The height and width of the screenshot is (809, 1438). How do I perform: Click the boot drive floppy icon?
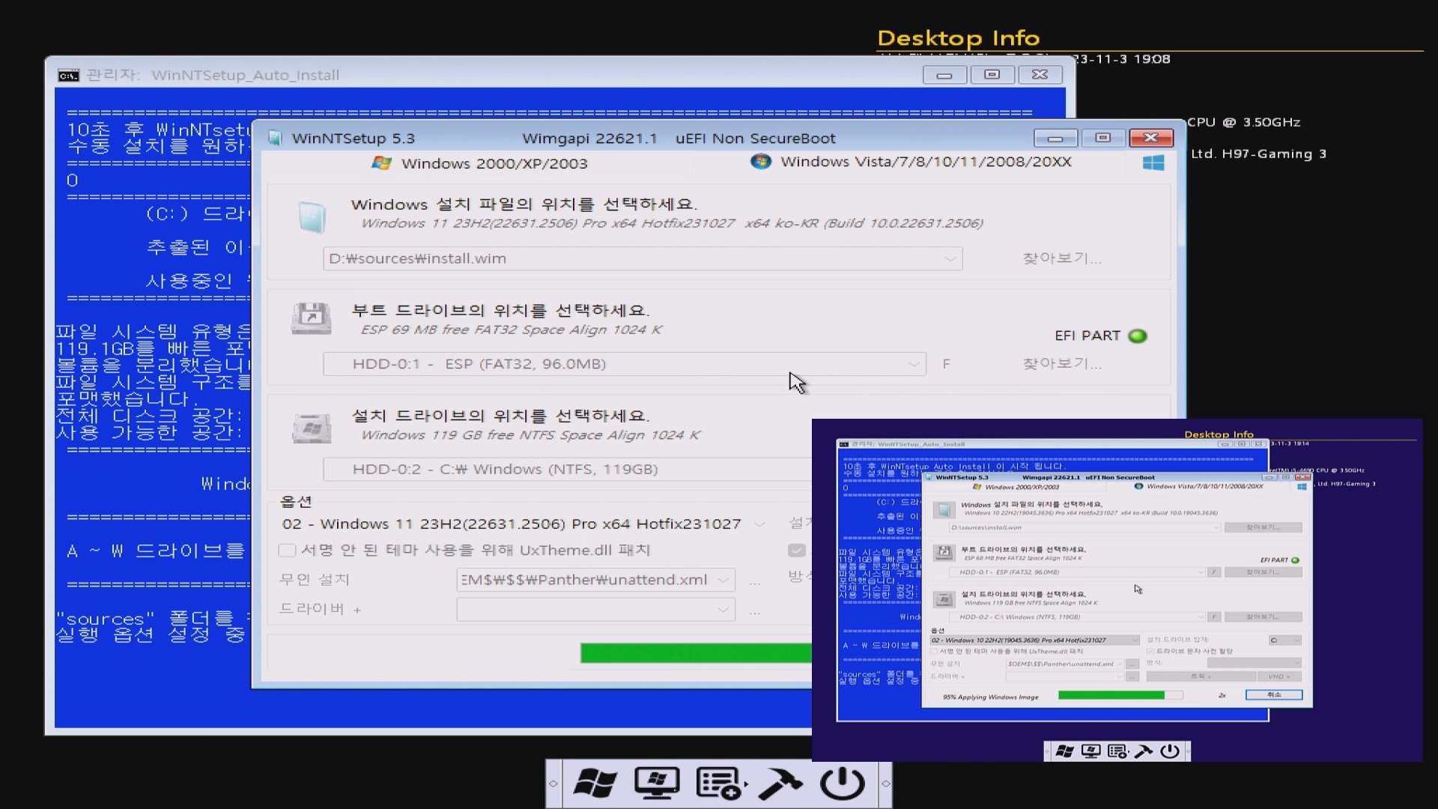[312, 319]
